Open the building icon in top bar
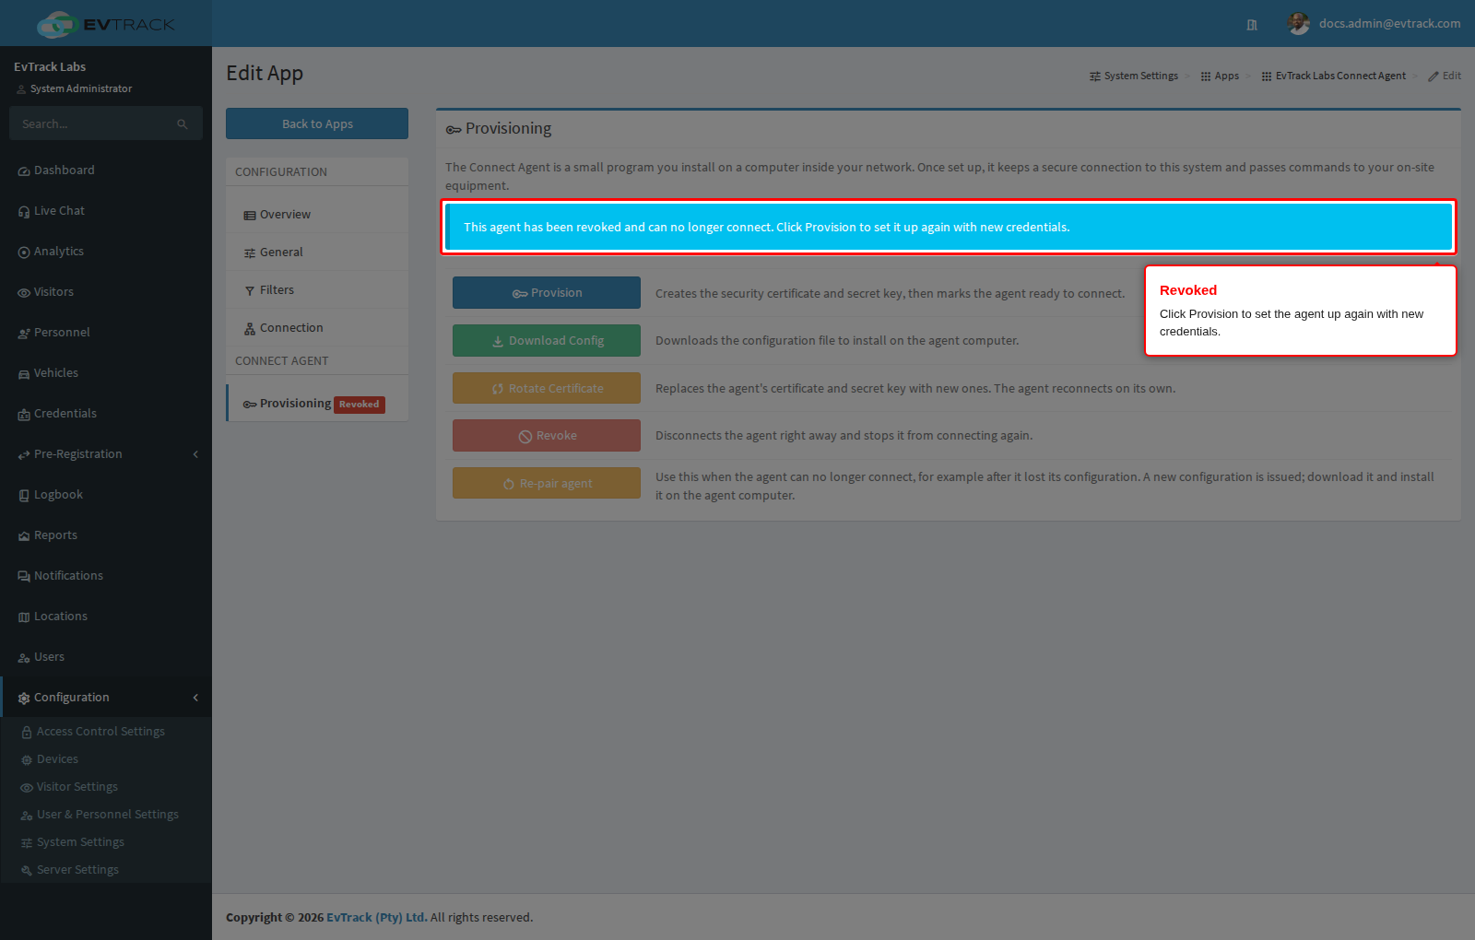 [x=1252, y=25]
